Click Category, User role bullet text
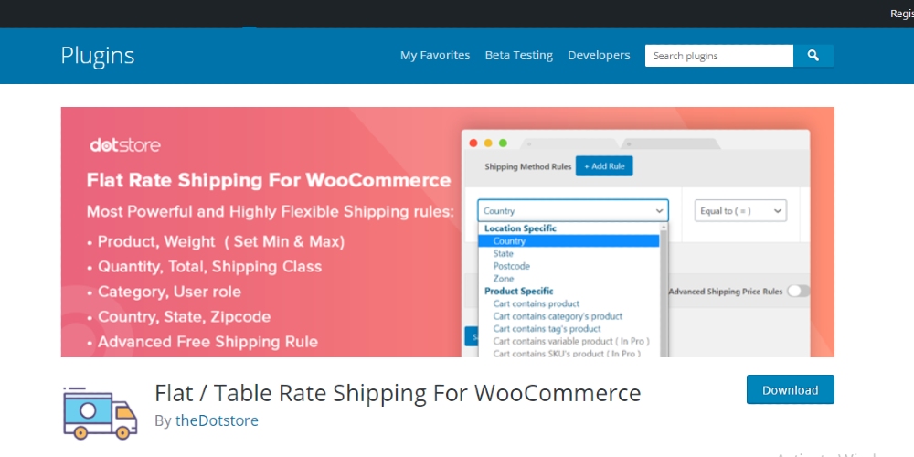 tap(169, 292)
